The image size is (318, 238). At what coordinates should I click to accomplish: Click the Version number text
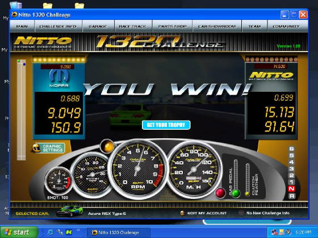(x=288, y=46)
